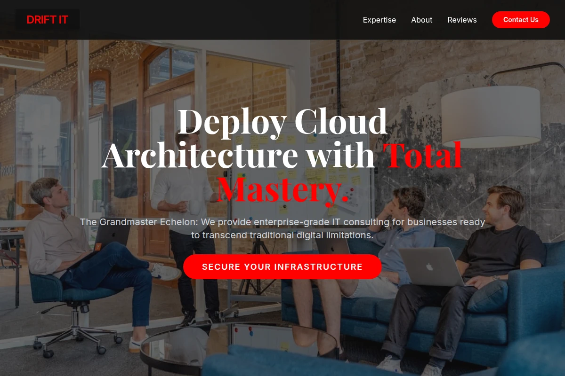The height and width of the screenshot is (376, 565).
Task: Go to the About section
Action: (x=421, y=20)
